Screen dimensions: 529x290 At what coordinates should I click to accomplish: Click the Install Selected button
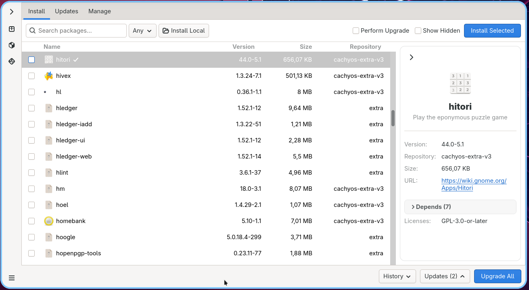[x=492, y=31]
